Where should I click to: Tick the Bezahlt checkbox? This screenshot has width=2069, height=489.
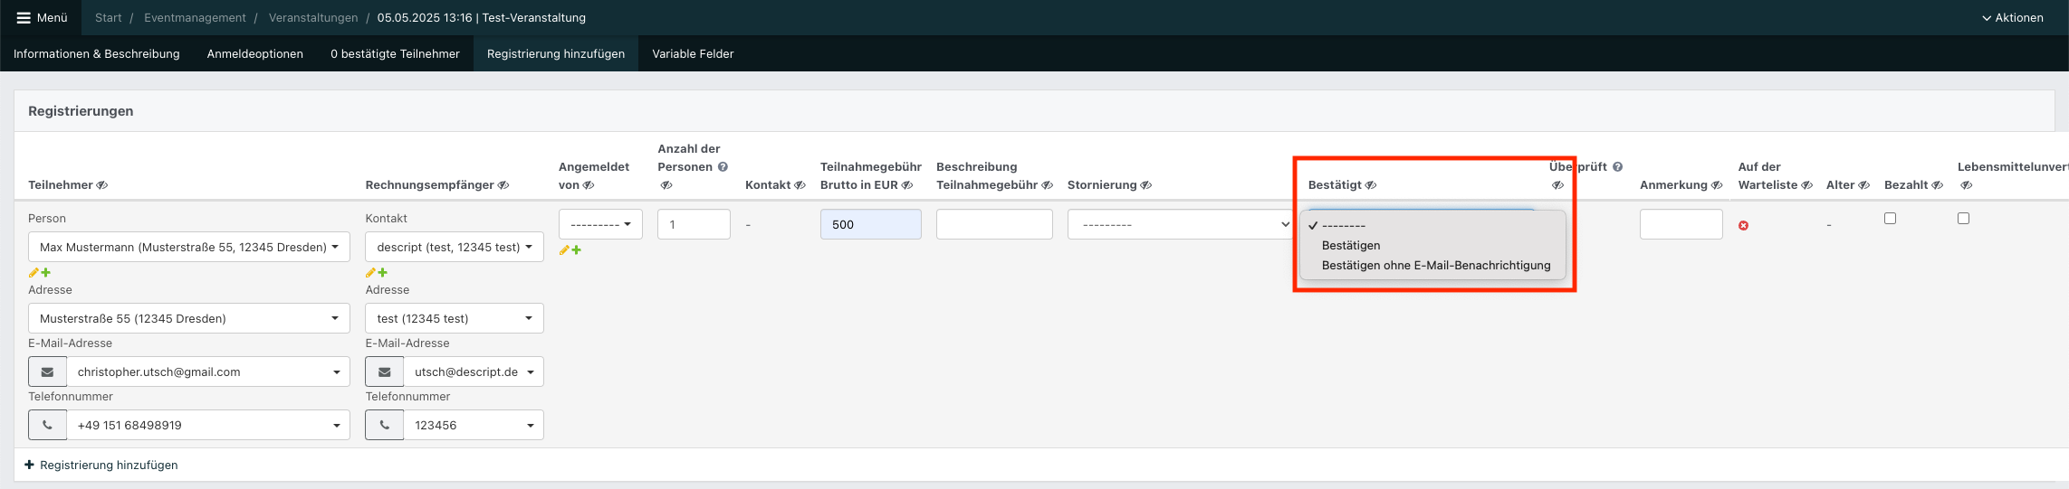coord(1890,219)
